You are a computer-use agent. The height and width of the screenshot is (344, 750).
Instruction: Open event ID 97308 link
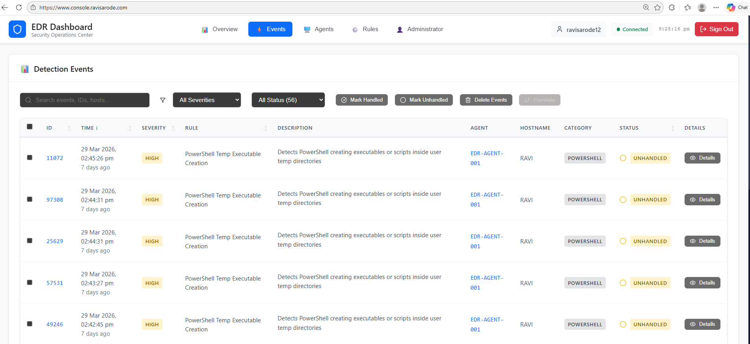tap(55, 200)
